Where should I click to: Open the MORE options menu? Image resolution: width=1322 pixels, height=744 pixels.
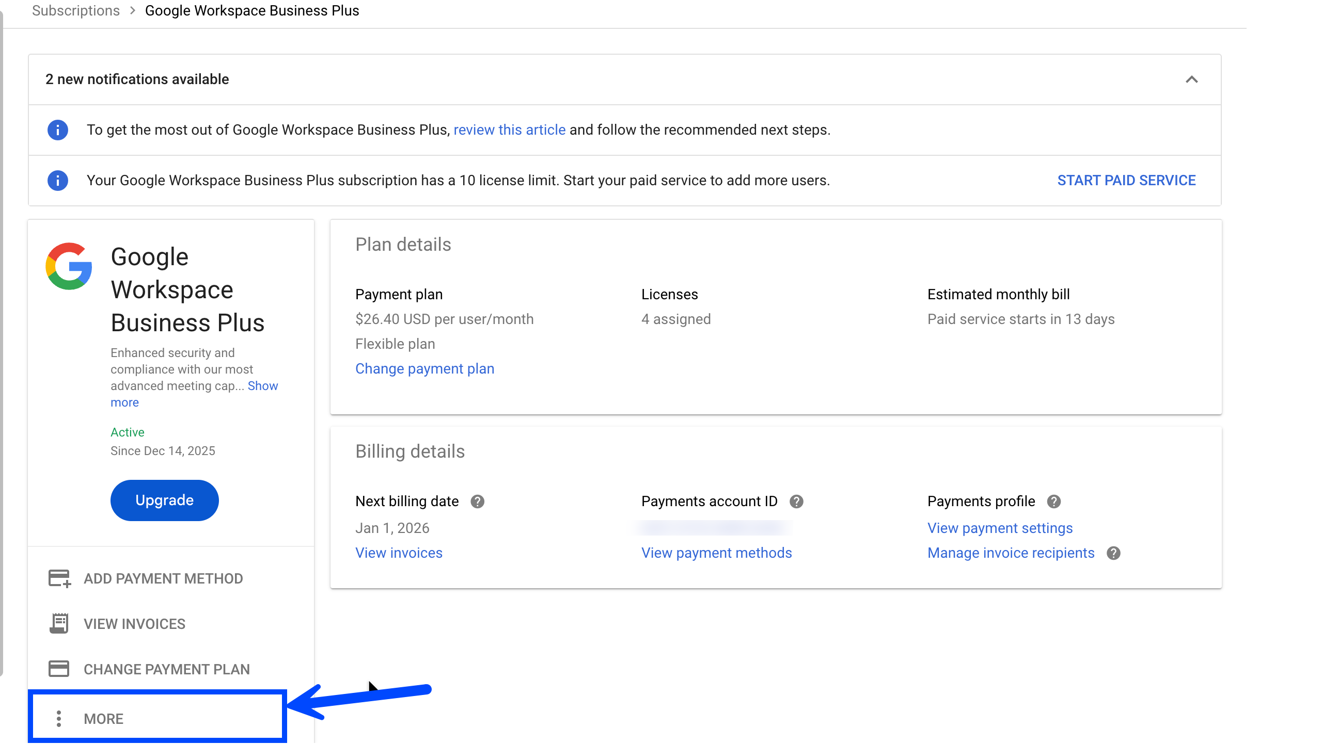(x=103, y=719)
